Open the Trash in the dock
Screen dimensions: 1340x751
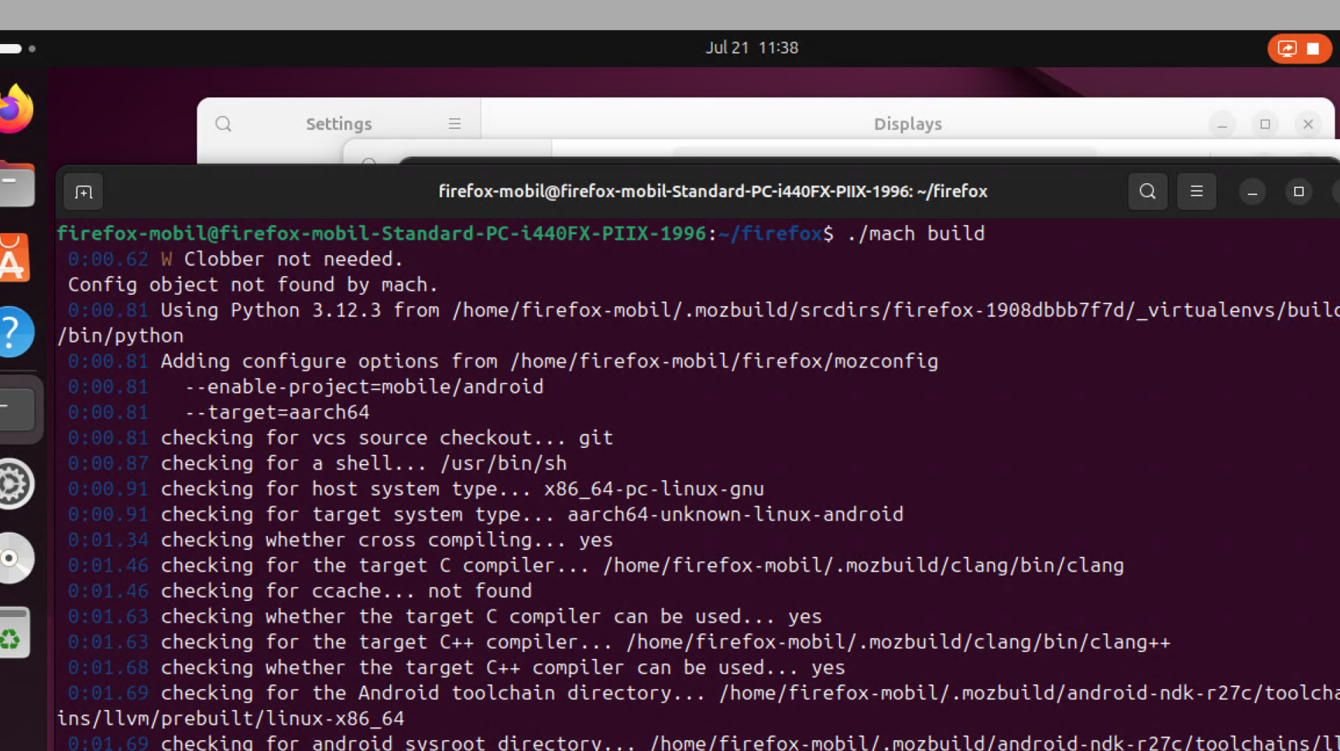[x=15, y=633]
